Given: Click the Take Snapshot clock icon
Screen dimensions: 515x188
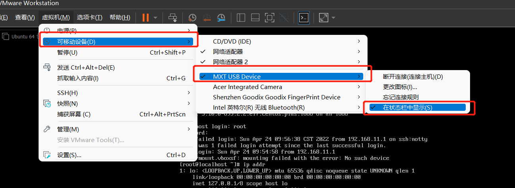Looking at the screenshot, I should [192, 17].
